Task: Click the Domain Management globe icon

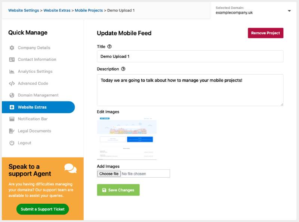Action: (12, 95)
